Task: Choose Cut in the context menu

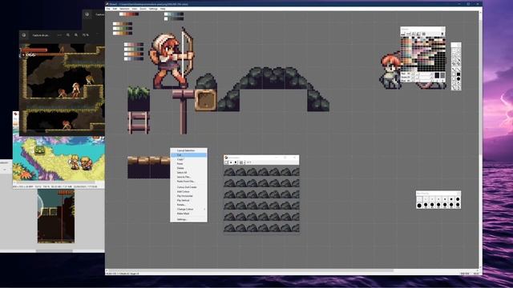Action: pos(188,154)
